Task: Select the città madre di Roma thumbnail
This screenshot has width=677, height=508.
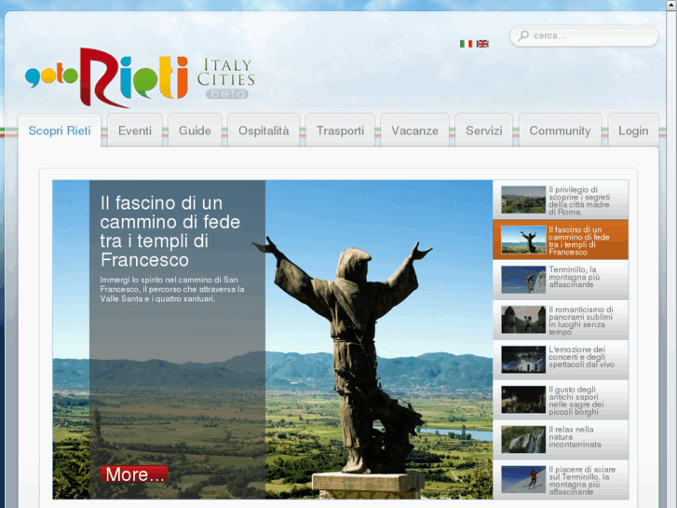Action: pyautogui.click(x=523, y=199)
